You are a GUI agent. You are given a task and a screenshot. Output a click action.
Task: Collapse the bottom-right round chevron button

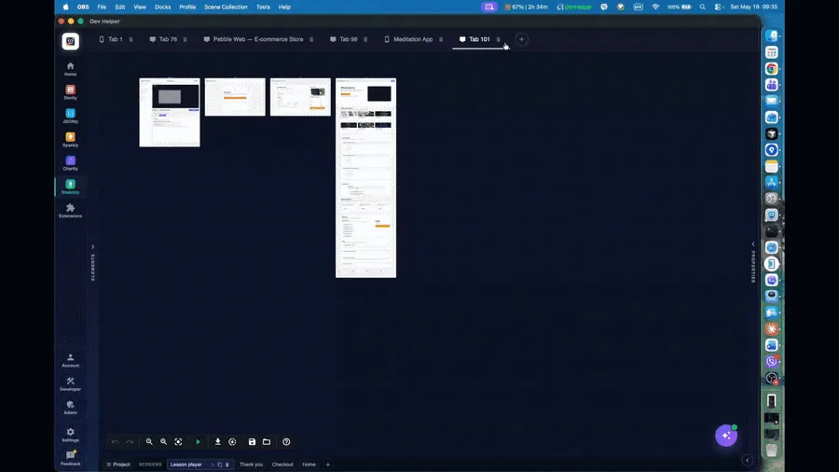(x=748, y=460)
